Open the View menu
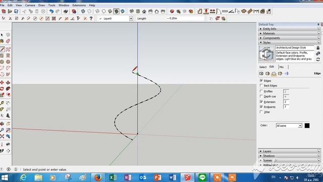This screenshot has height=182, width=323. pos(19,5)
